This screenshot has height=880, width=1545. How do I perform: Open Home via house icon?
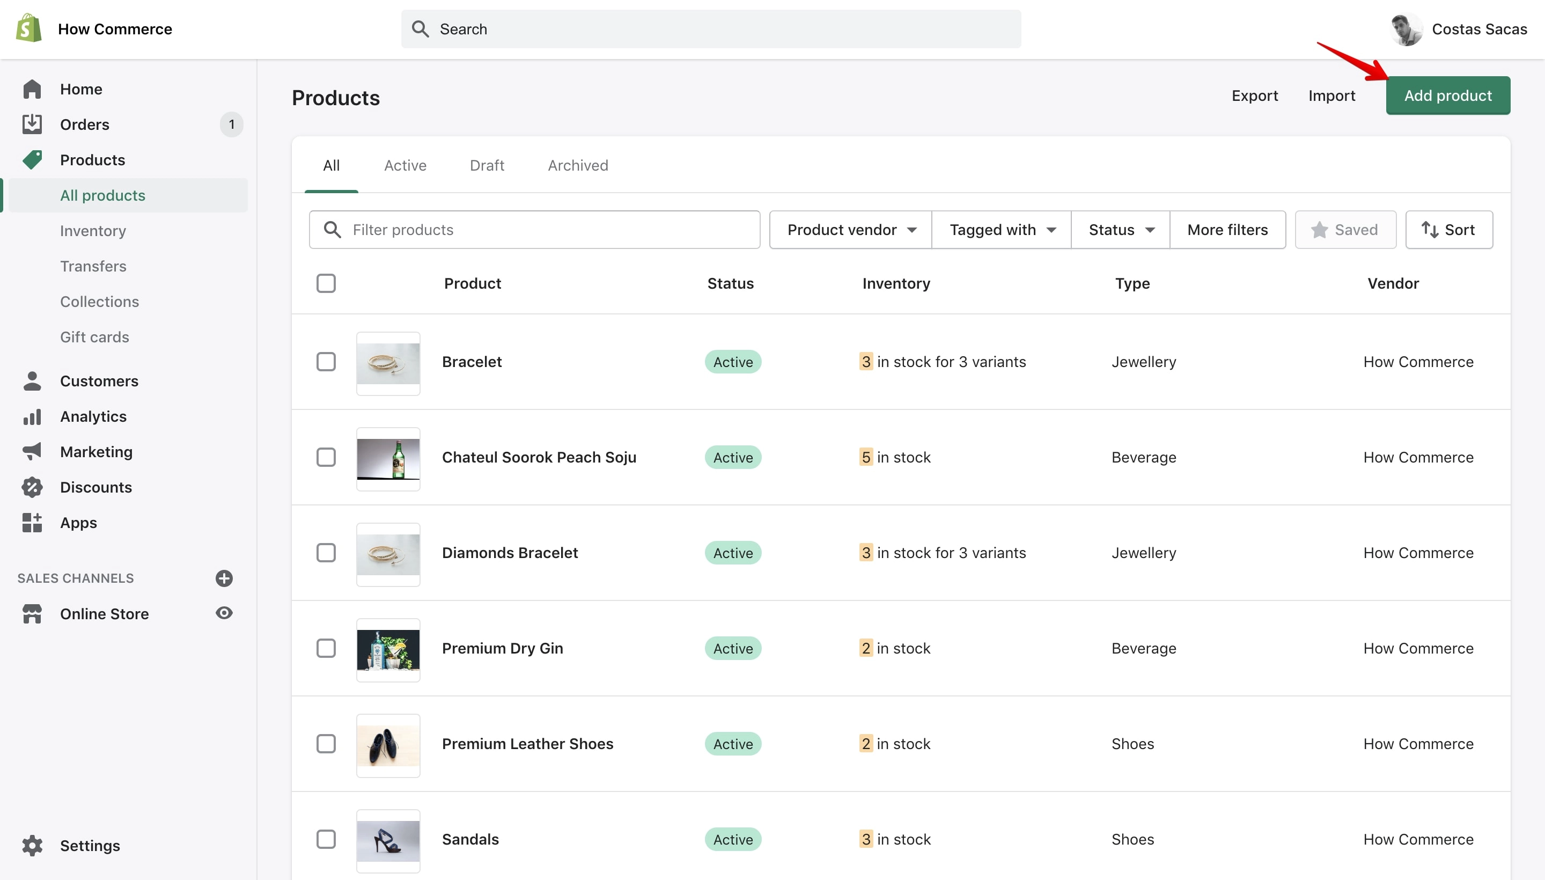coord(32,89)
